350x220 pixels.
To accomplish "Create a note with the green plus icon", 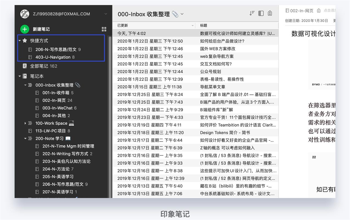I will 25,29.
